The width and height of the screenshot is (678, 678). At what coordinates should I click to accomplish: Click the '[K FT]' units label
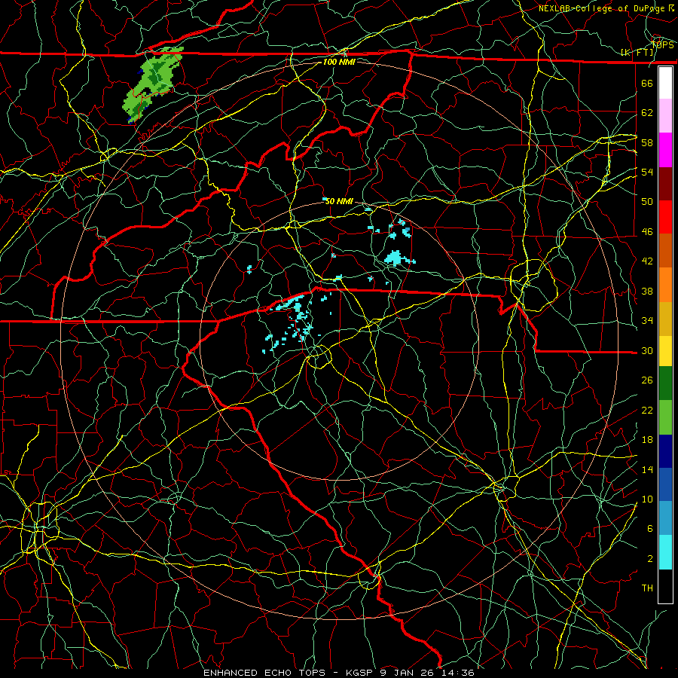click(x=637, y=53)
